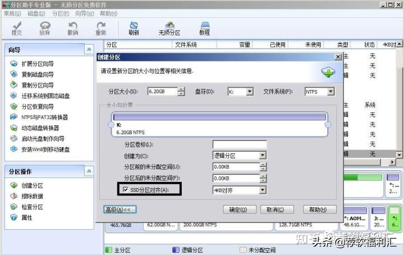This screenshot has height=255, width=404.
Task: Click the 分区后的未分配空间 0.00KB field
Action: pos(236,178)
